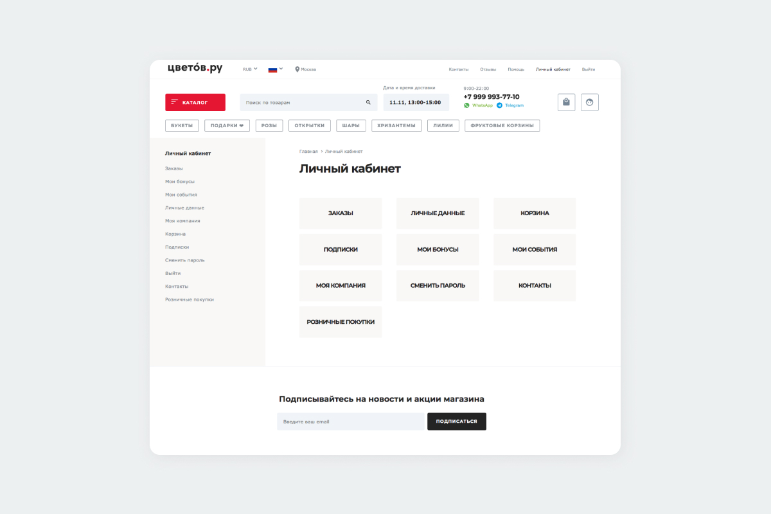Select the ОТКРЫТКИ category tag
Image resolution: width=771 pixels, height=514 pixels.
tap(310, 125)
